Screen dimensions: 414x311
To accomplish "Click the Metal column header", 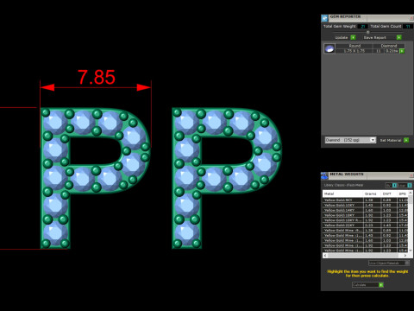I will point(343,194).
